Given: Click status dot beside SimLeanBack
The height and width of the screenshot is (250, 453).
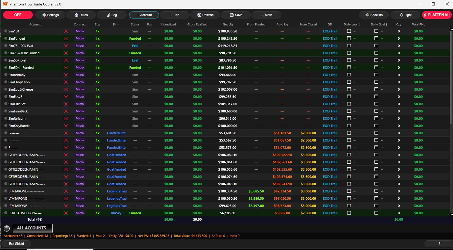Looking at the screenshot, I should tap(6, 111).
